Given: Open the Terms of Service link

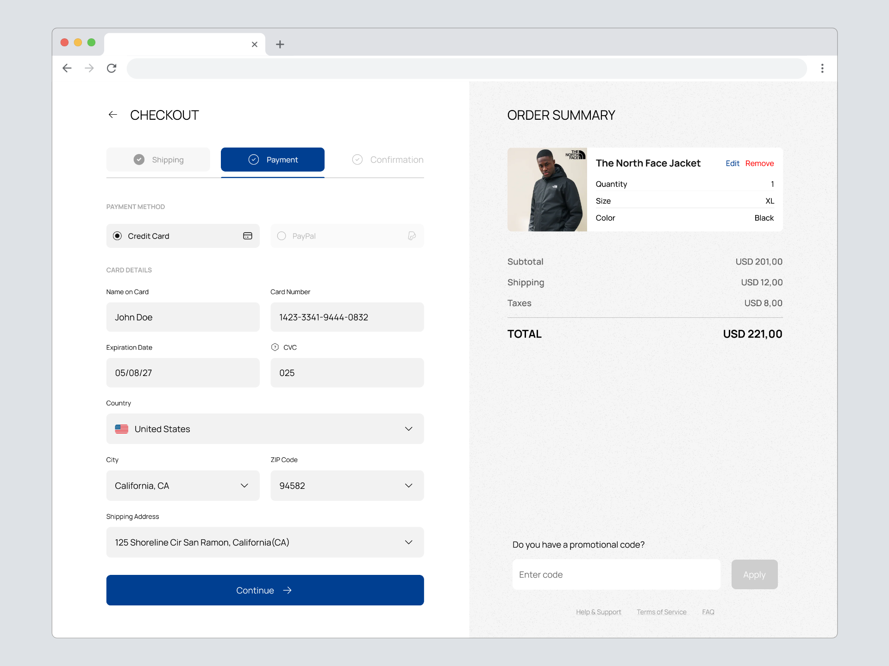Looking at the screenshot, I should coord(661,611).
